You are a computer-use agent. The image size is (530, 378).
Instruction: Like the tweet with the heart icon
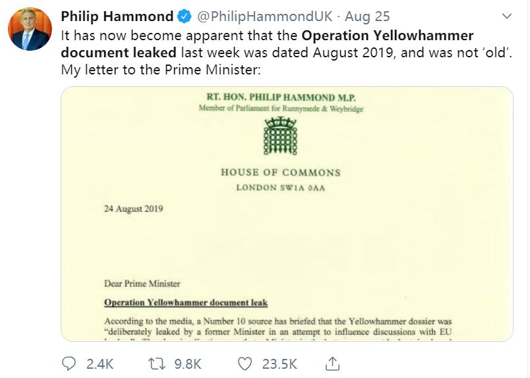pyautogui.click(x=245, y=364)
